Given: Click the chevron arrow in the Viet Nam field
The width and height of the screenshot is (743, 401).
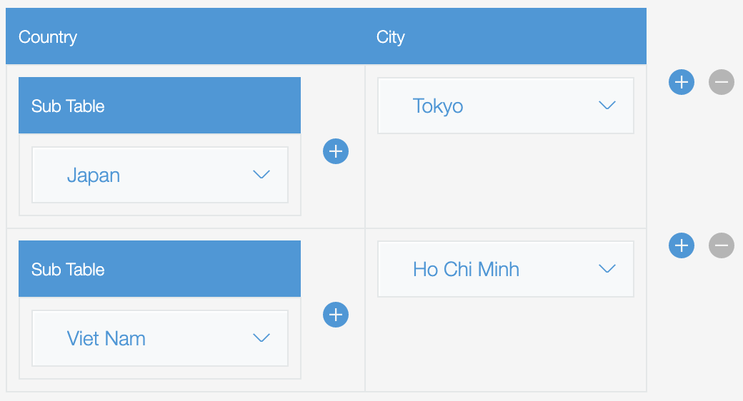Looking at the screenshot, I should [x=261, y=338].
